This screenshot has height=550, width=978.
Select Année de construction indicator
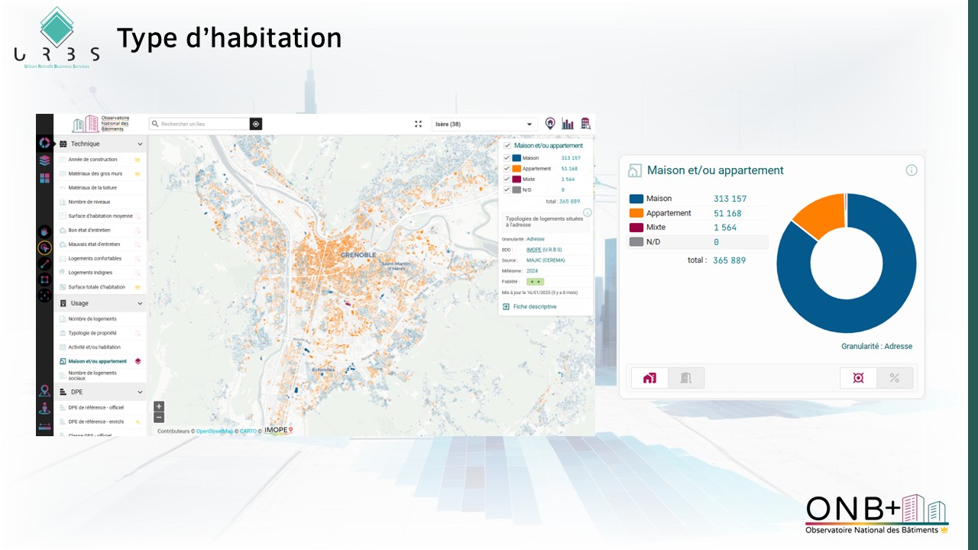92,160
